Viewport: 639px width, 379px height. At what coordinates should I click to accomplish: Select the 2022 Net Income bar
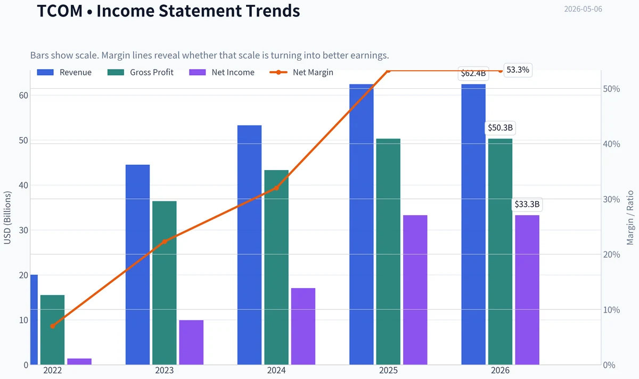(79, 361)
